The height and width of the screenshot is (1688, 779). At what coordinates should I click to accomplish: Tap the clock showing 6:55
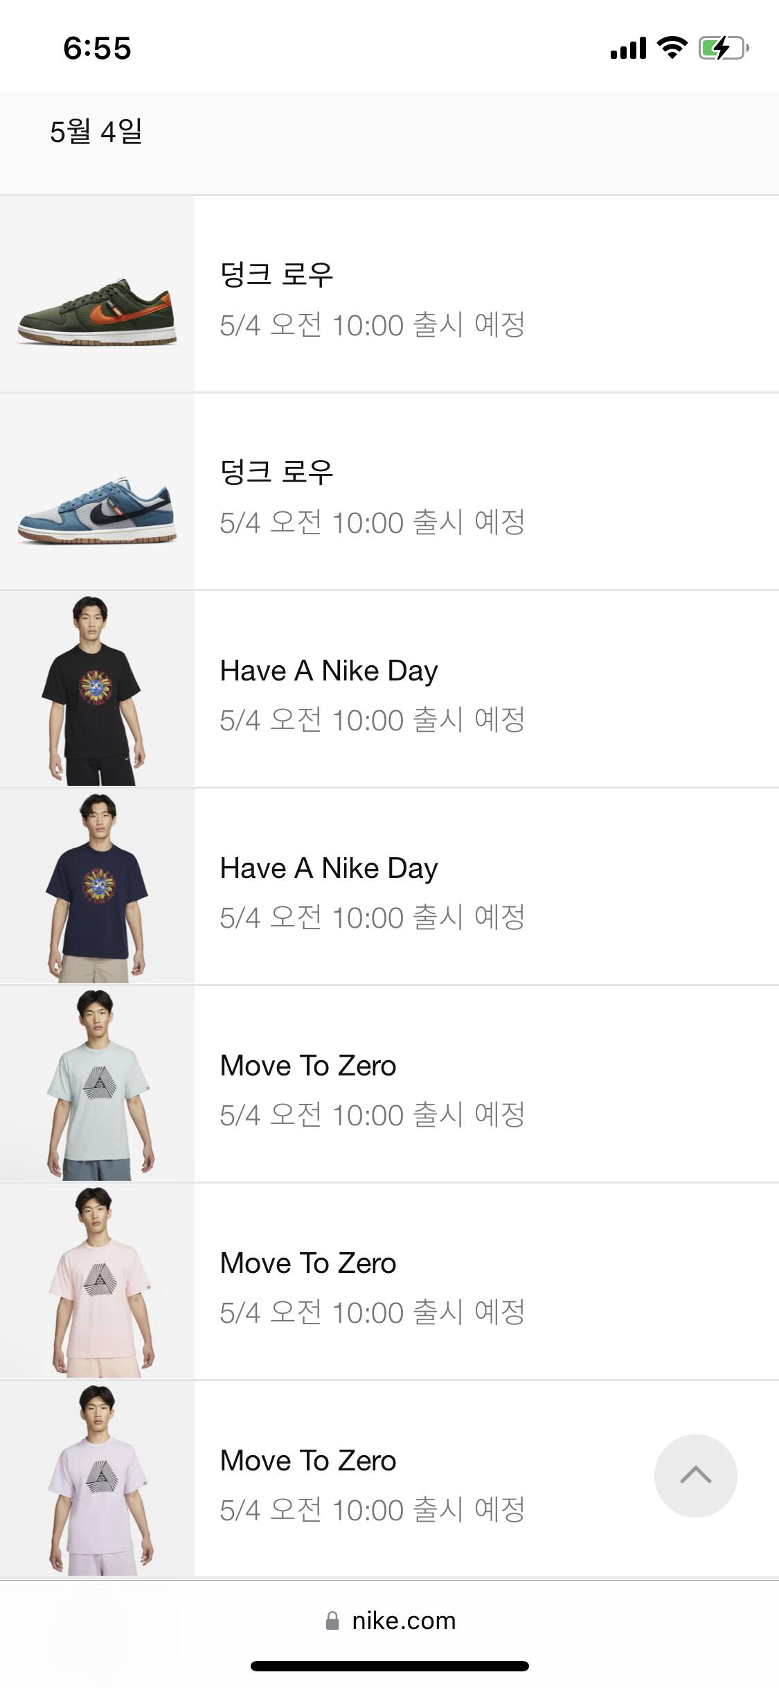coord(97,49)
